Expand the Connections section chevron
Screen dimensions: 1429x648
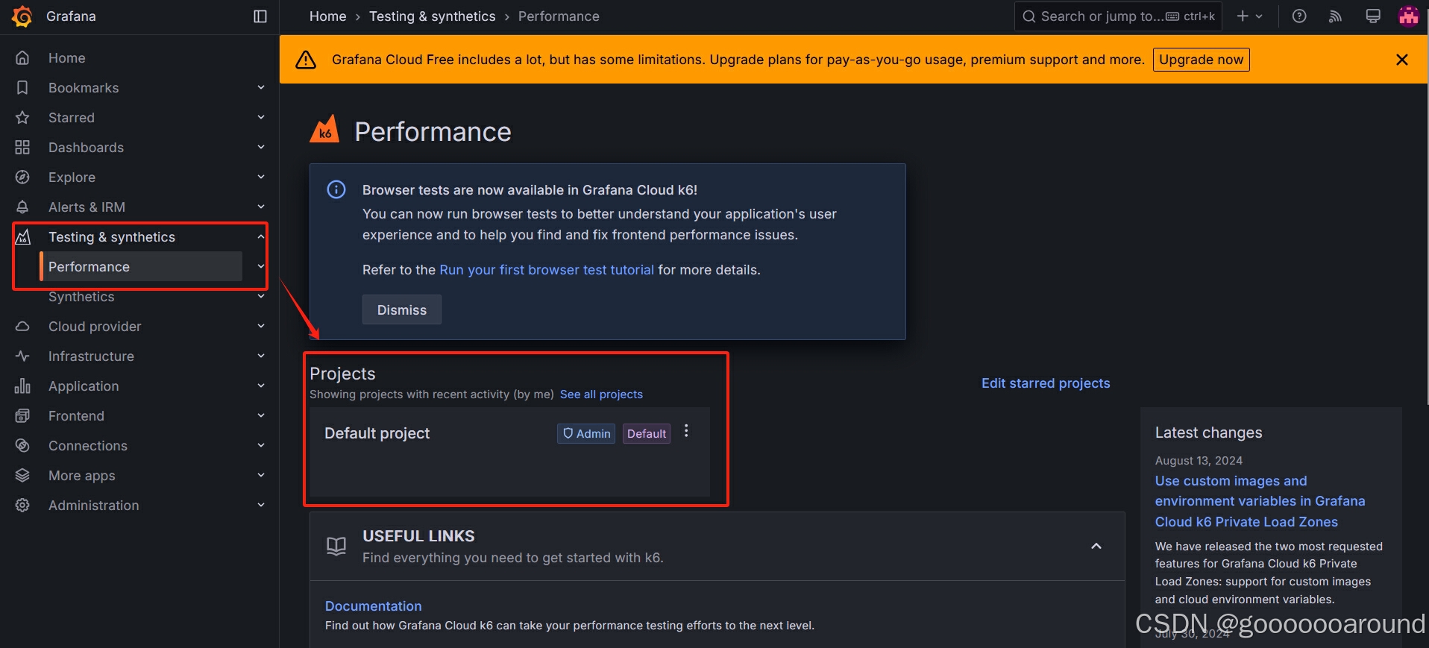(x=261, y=445)
